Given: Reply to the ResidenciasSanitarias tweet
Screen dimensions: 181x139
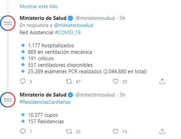Looking at the screenshot, I should (23, 131).
